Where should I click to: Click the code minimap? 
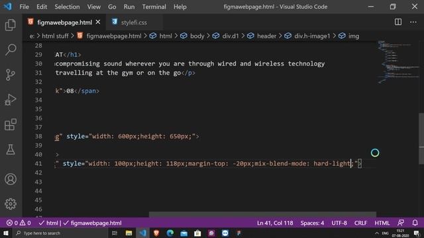pos(397,62)
